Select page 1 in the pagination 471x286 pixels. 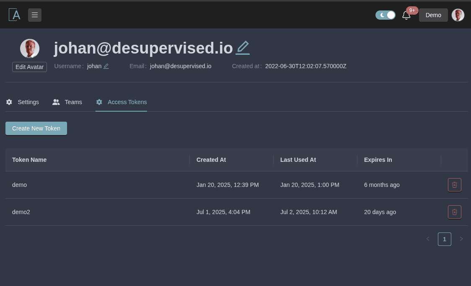click(x=445, y=239)
